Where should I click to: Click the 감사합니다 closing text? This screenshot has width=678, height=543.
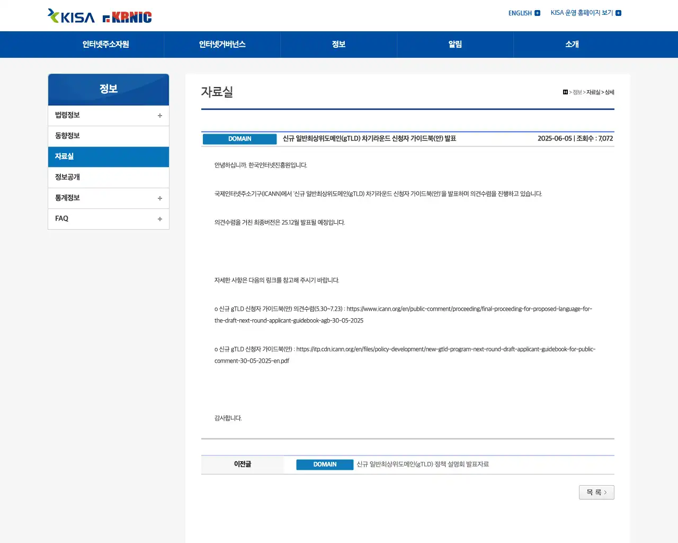tap(228, 418)
